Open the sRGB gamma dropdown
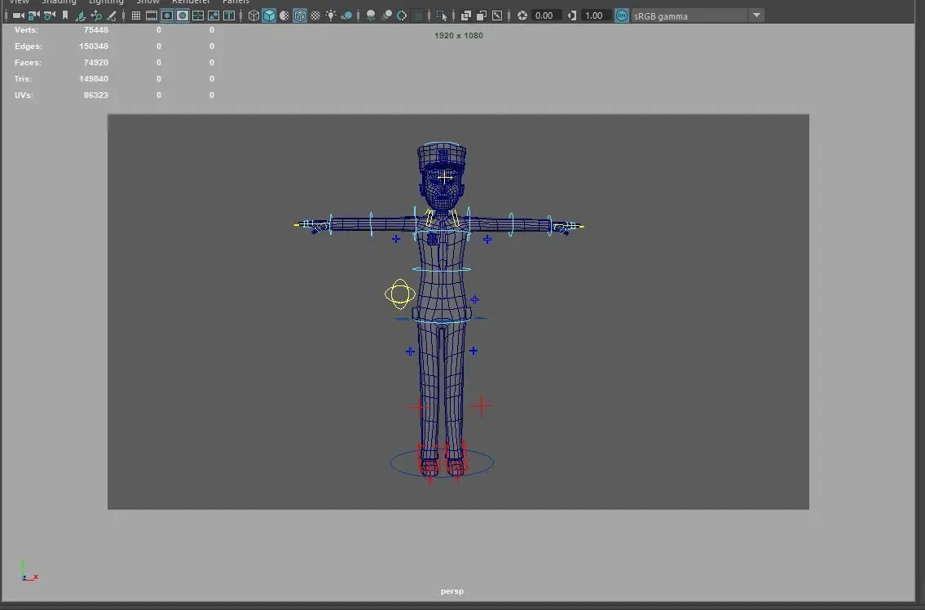925x610 pixels. 698,16
